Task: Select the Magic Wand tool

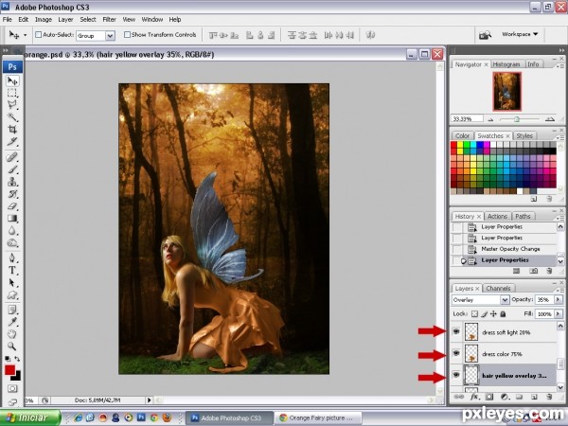Action: click(12, 117)
